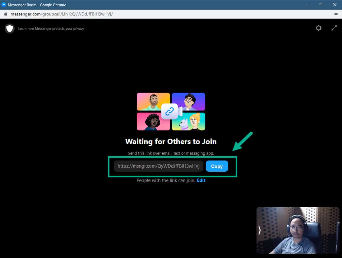Select the msngr.com room link field
The height and width of the screenshot is (258, 342).
pos(159,166)
